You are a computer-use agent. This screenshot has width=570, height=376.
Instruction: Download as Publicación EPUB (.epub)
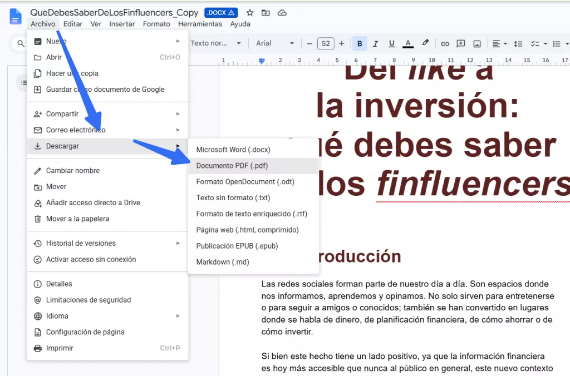[253, 246]
